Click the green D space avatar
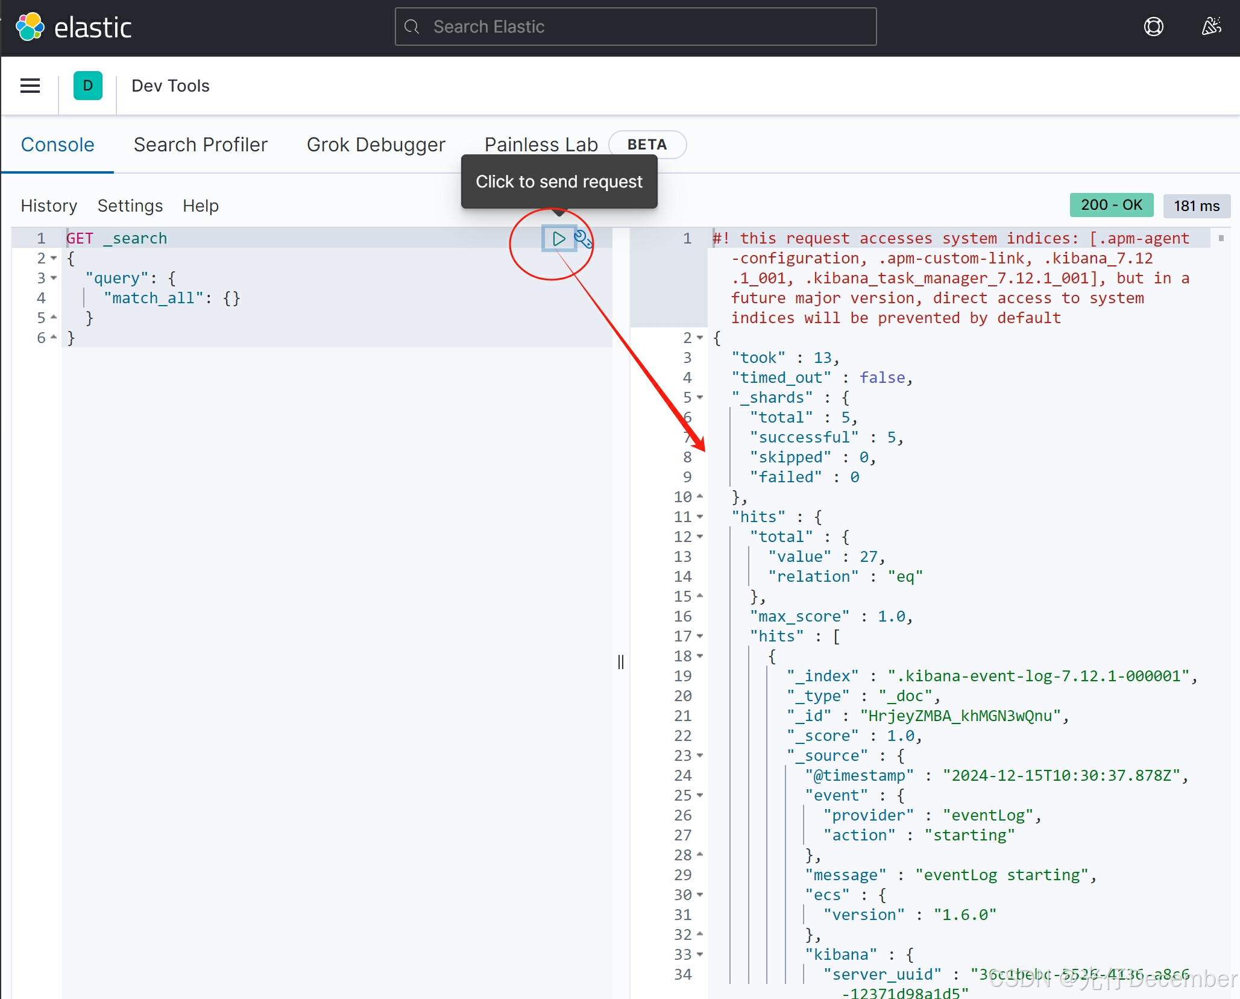1240x999 pixels. pos(88,86)
